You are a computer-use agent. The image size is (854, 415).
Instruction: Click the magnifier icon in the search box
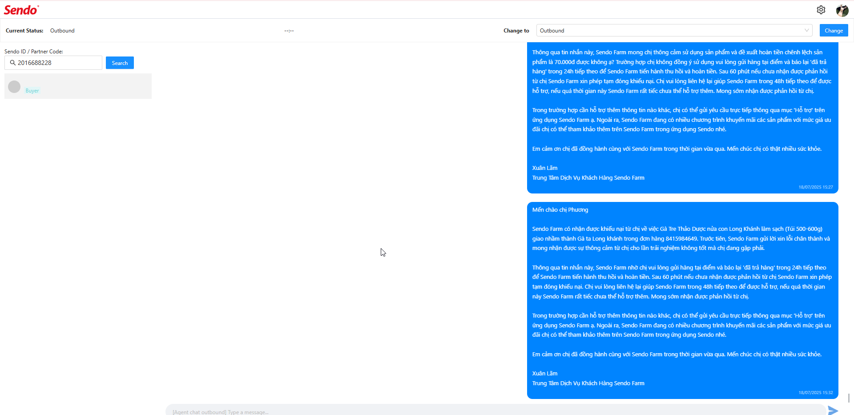click(13, 63)
